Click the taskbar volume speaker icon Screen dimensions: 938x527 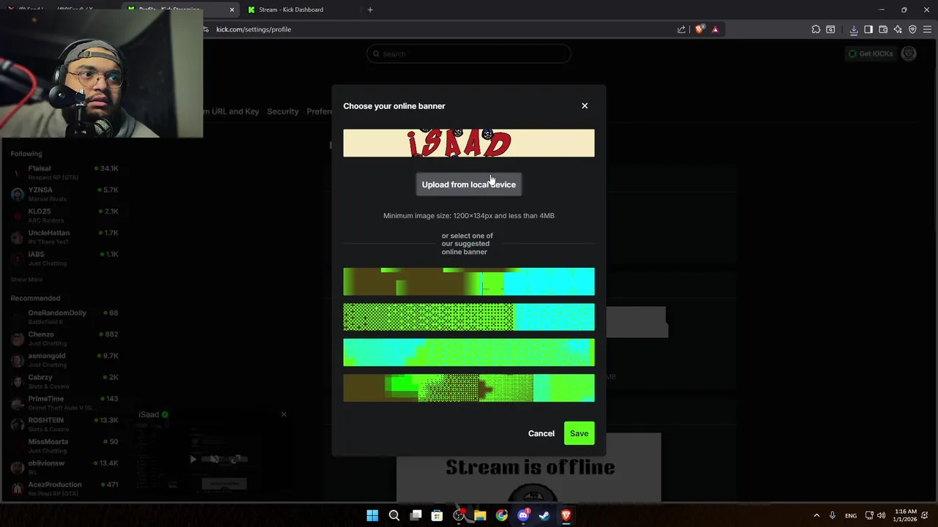881,516
